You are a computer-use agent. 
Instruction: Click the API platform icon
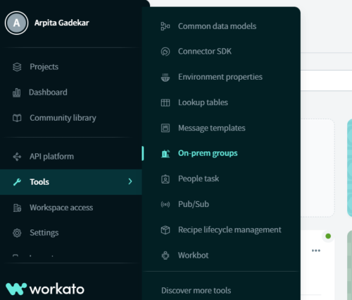pyautogui.click(x=17, y=157)
